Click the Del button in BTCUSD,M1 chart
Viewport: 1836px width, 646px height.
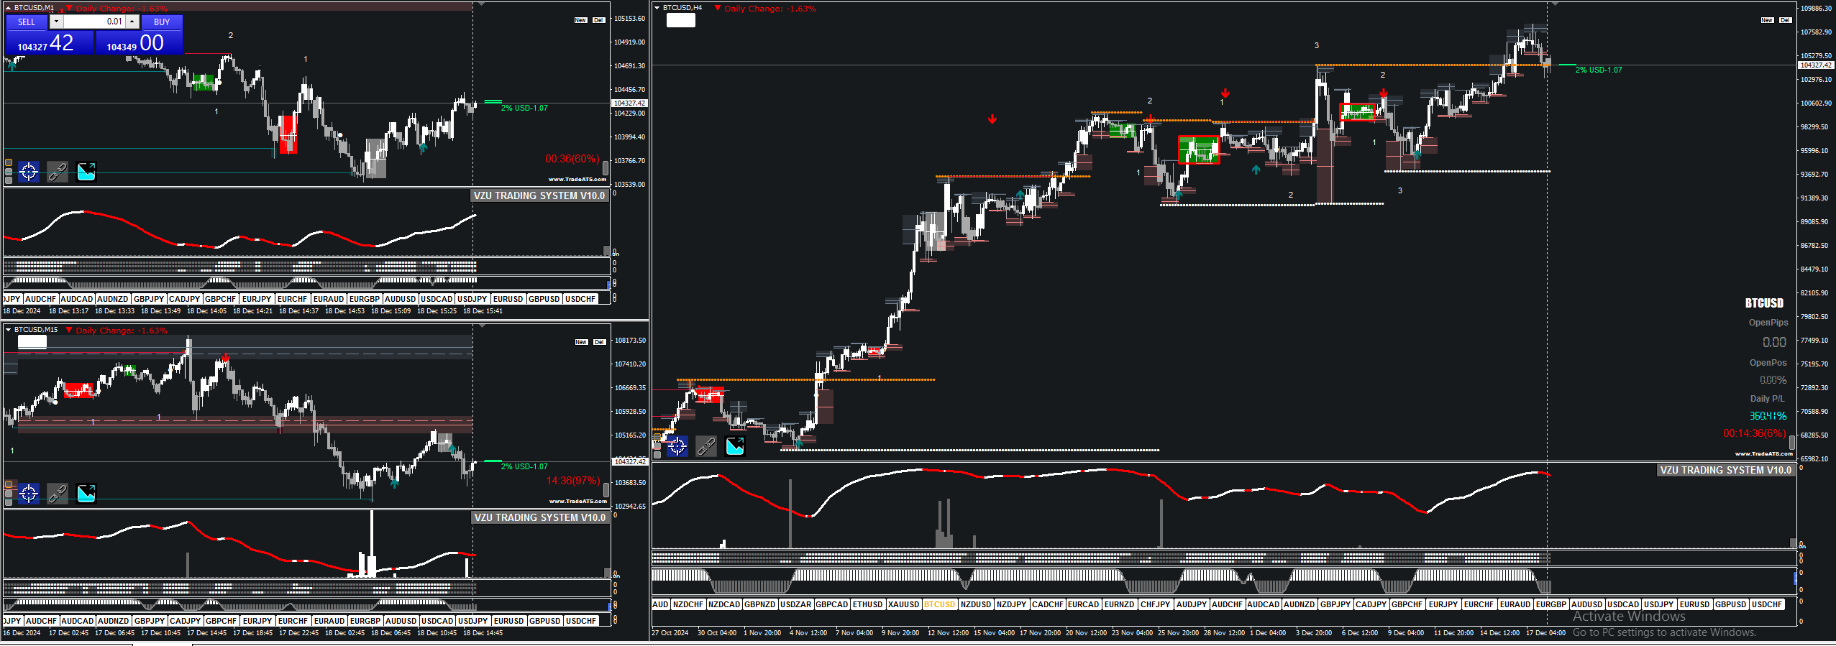(x=599, y=20)
